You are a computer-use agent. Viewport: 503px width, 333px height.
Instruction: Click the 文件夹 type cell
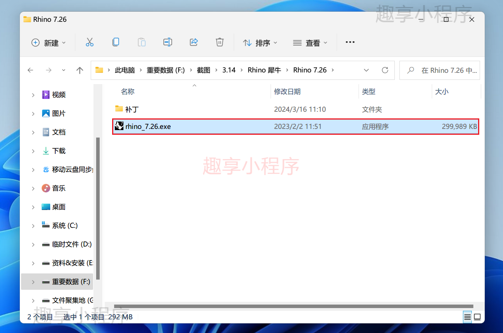(372, 109)
